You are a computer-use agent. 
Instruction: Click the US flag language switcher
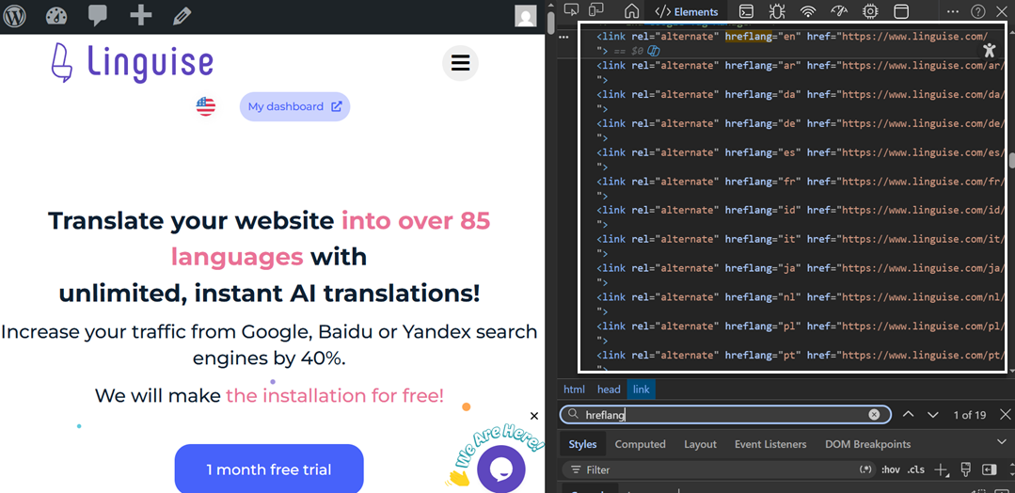[x=206, y=106]
